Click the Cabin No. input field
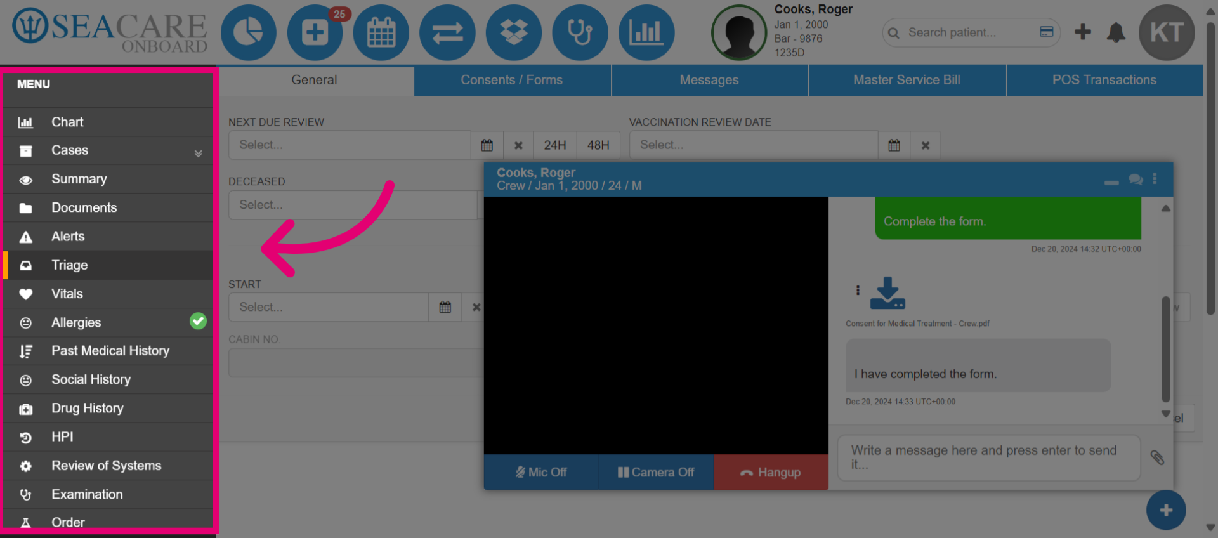Image resolution: width=1218 pixels, height=538 pixels. (357, 364)
